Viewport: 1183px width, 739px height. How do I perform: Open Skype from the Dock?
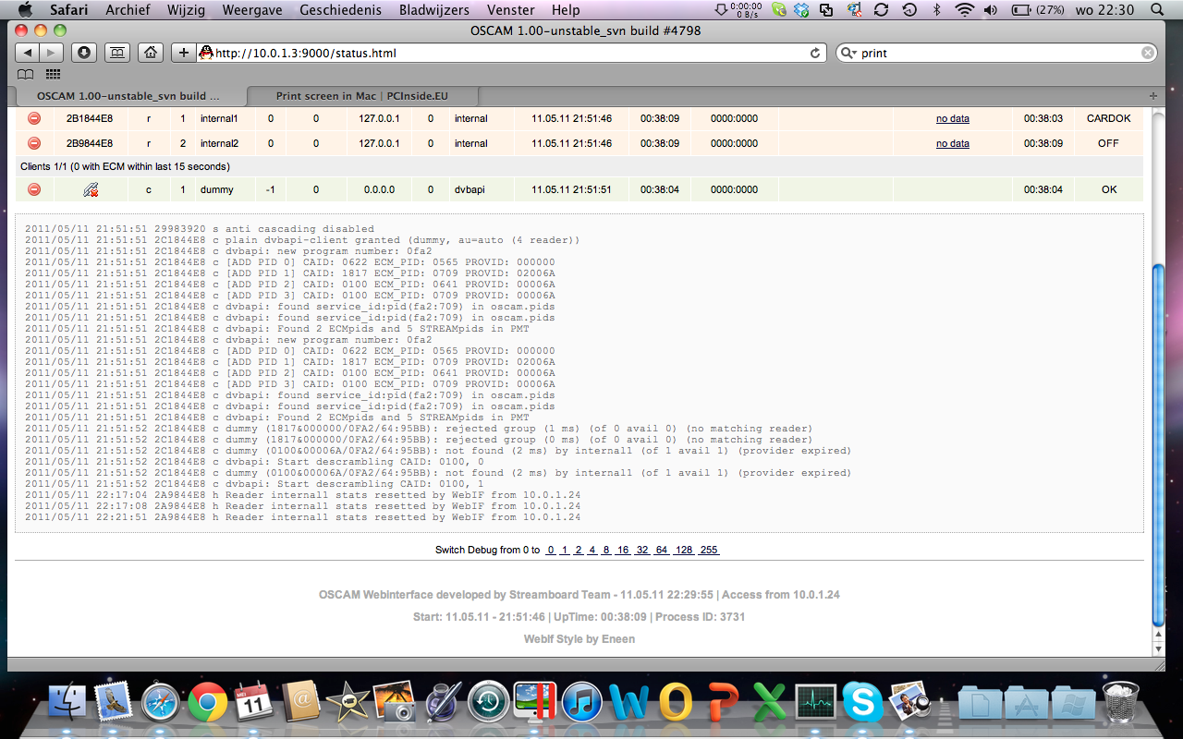coord(862,703)
